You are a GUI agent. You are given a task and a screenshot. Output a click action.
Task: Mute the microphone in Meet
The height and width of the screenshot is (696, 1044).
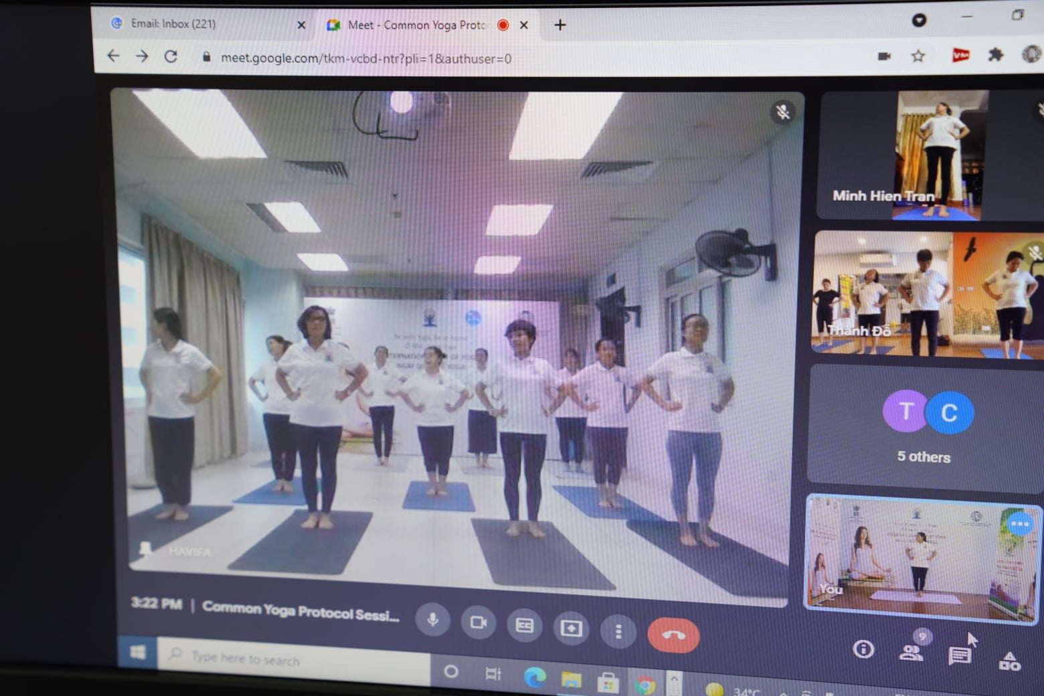(433, 620)
